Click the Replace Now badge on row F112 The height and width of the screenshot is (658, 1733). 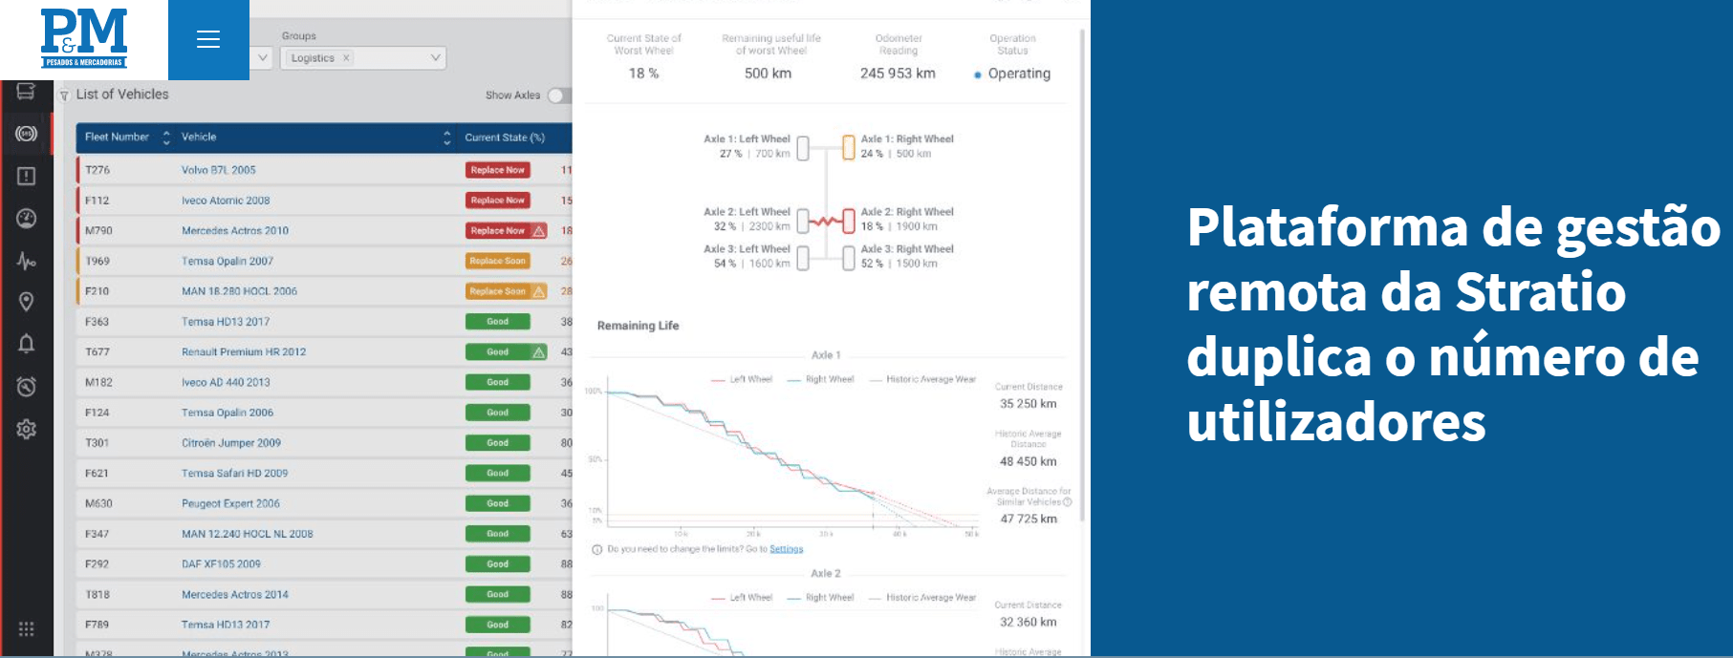(x=497, y=201)
